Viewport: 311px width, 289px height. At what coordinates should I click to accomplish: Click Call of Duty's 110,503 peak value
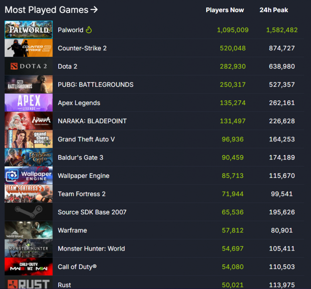pos(282,267)
